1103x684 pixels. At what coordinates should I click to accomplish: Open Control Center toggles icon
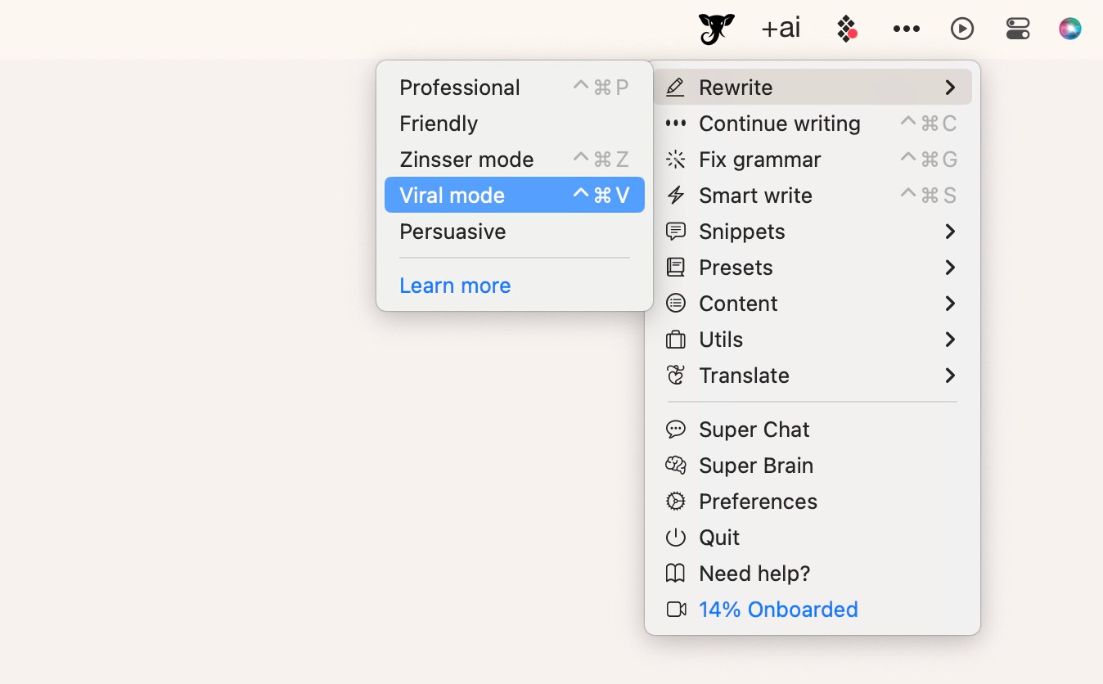(1018, 29)
